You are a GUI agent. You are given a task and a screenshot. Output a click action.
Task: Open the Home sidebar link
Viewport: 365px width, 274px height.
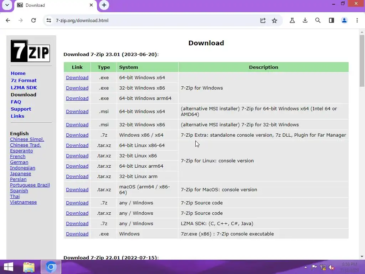tap(18, 73)
